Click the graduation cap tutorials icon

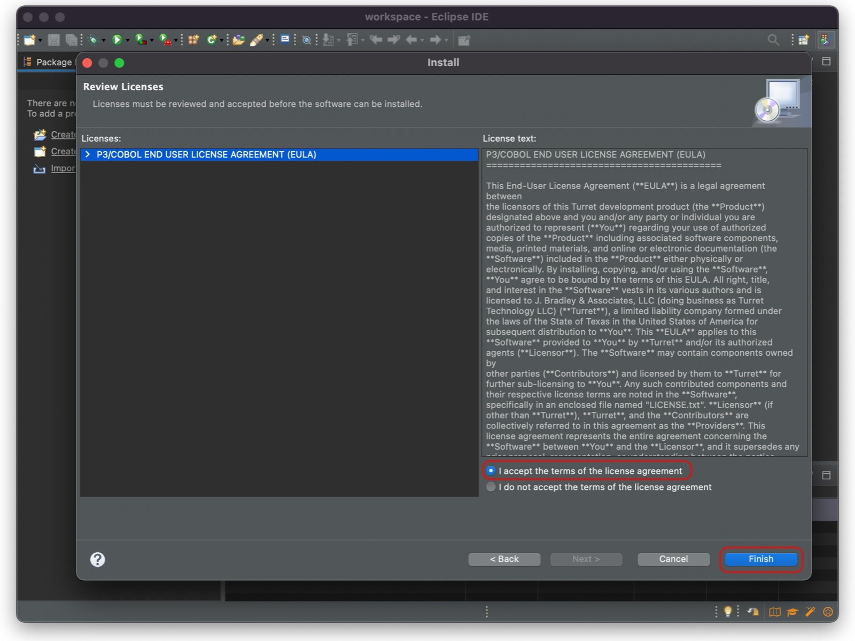792,612
